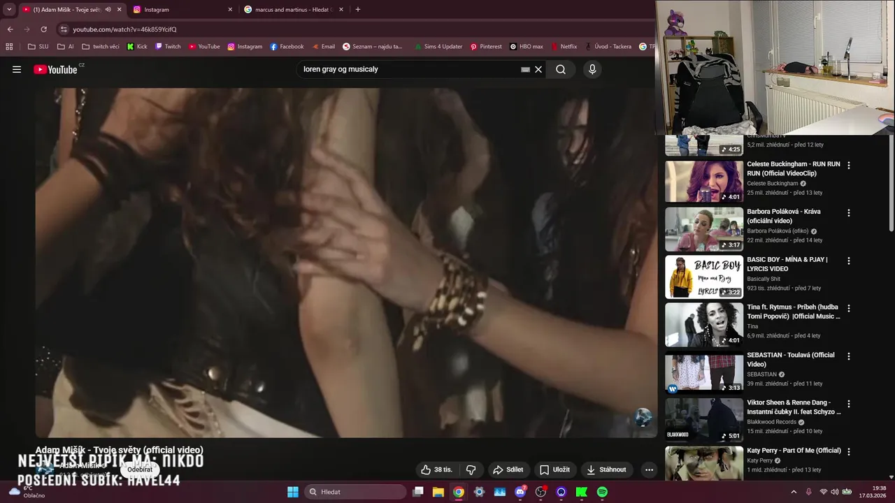Viewport: 895px width, 503px height.
Task: Open the Email bookmark
Action: [x=323, y=47]
